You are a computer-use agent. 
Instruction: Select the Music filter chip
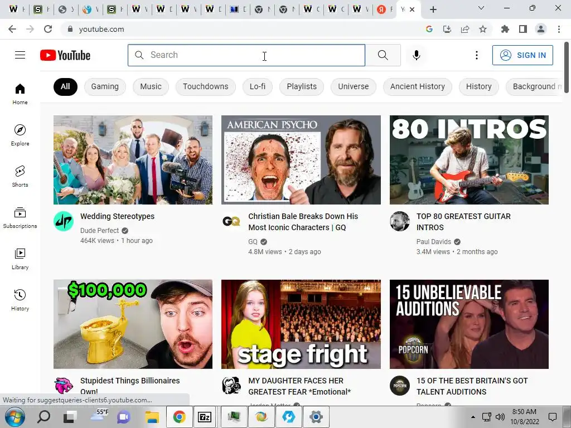(x=151, y=86)
